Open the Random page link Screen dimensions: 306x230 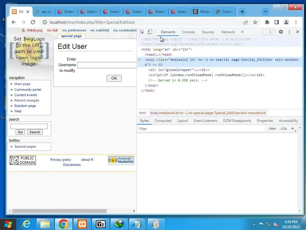coord(25,106)
